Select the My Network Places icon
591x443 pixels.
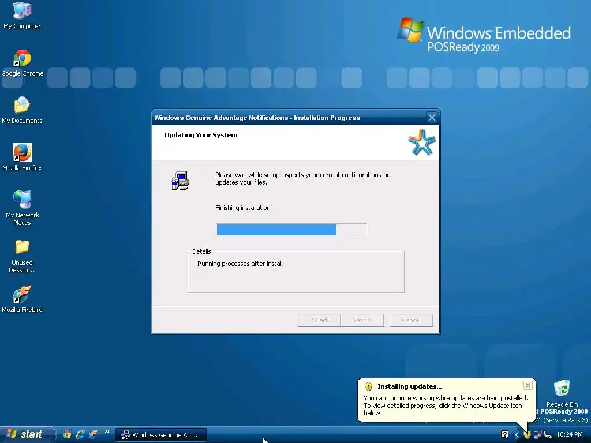coord(23,208)
